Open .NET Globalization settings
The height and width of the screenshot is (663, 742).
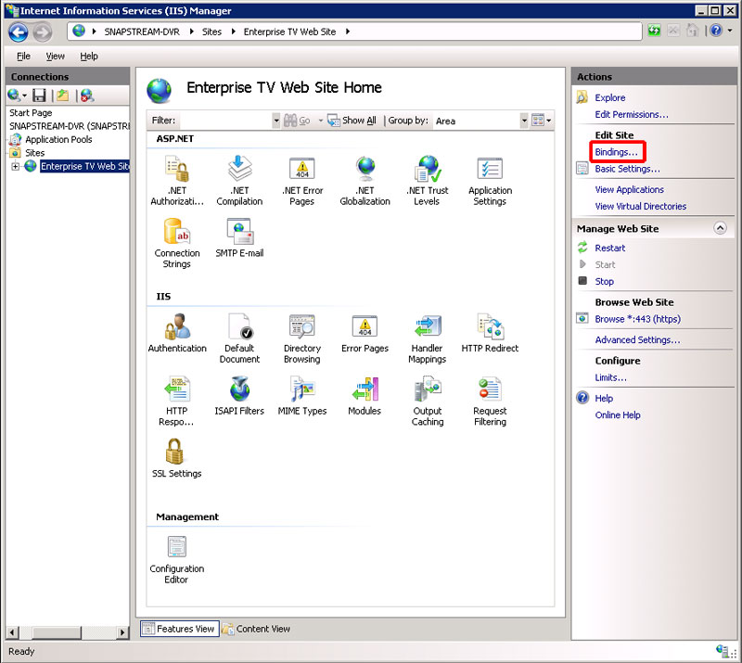click(365, 180)
